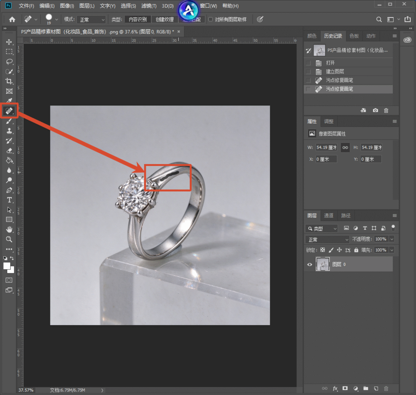Screen dimensions: 416x395
Task: Select the Eyedropper tool
Action: (9, 101)
